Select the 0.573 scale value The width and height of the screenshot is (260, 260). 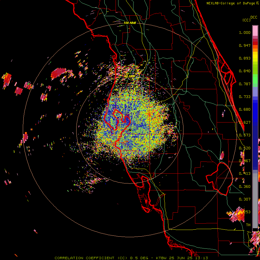coord(245,135)
